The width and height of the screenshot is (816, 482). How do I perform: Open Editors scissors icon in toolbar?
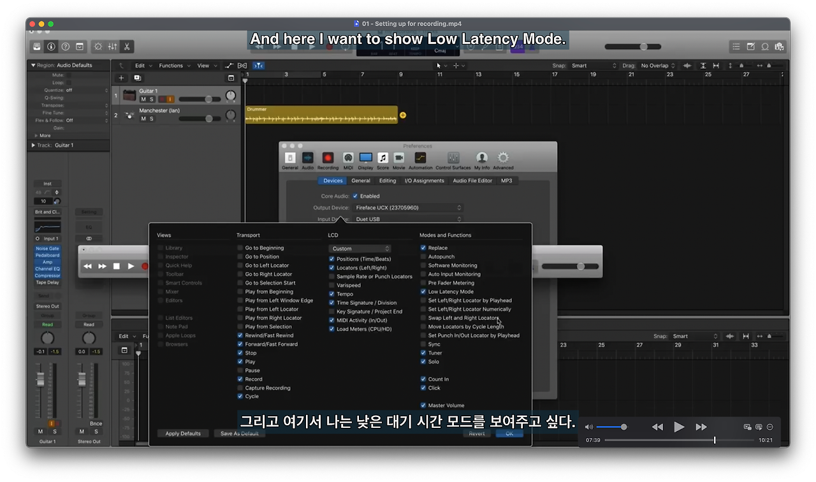[127, 47]
